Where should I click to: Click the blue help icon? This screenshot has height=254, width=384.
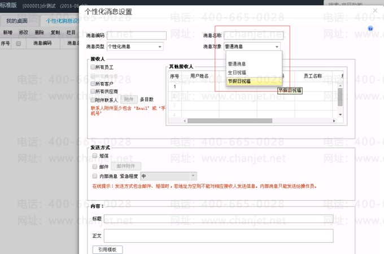(x=370, y=28)
